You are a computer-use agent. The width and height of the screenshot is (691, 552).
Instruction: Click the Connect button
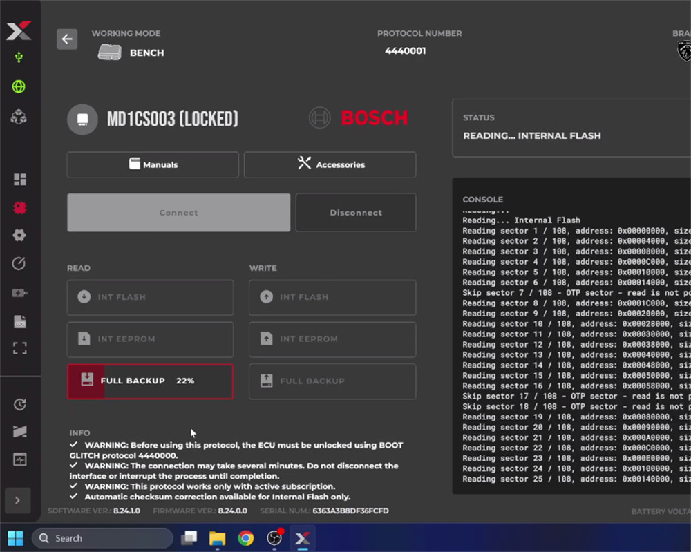178,213
